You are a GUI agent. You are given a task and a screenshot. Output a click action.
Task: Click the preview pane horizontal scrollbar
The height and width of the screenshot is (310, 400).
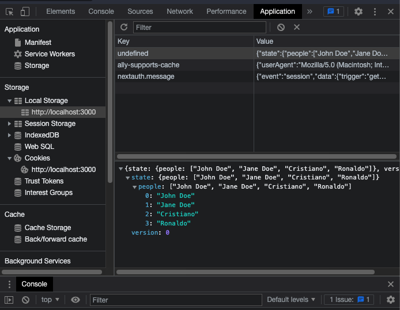[x=246, y=272]
